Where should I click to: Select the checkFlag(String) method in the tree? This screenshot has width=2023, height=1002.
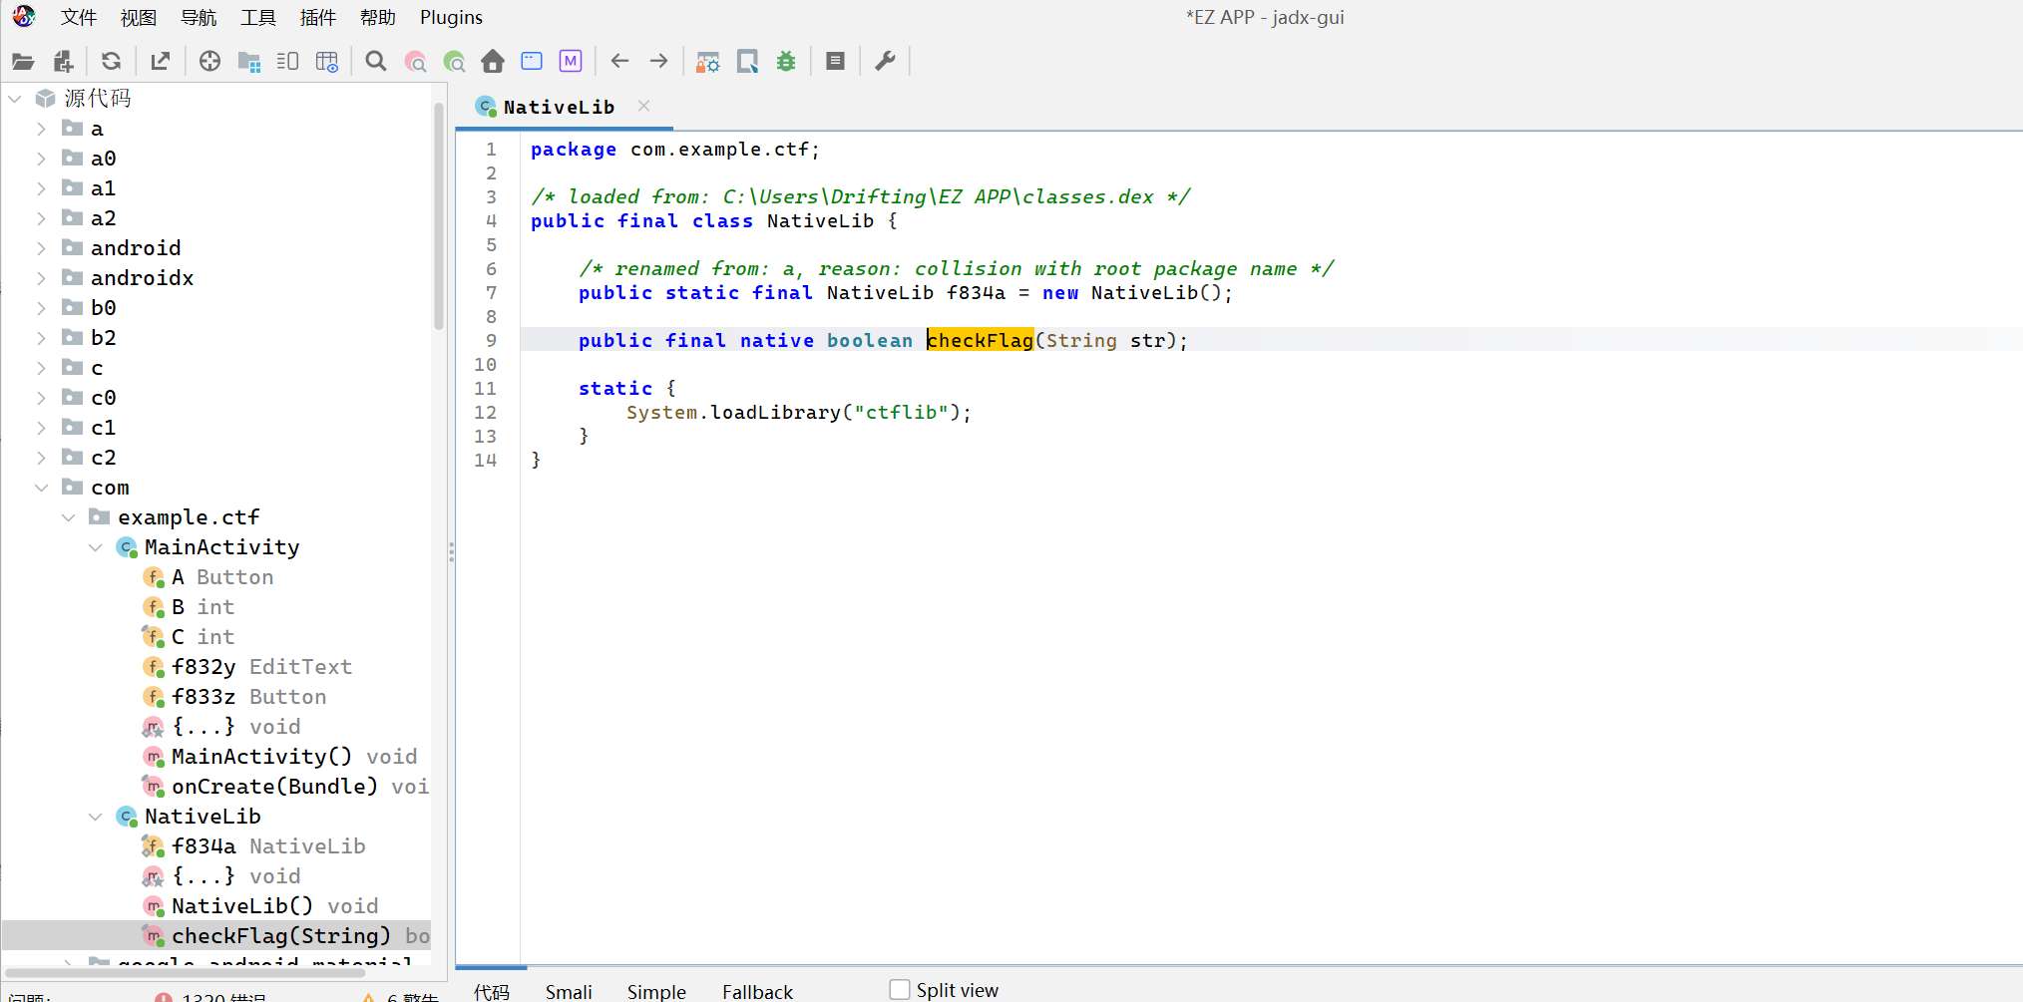(280, 935)
